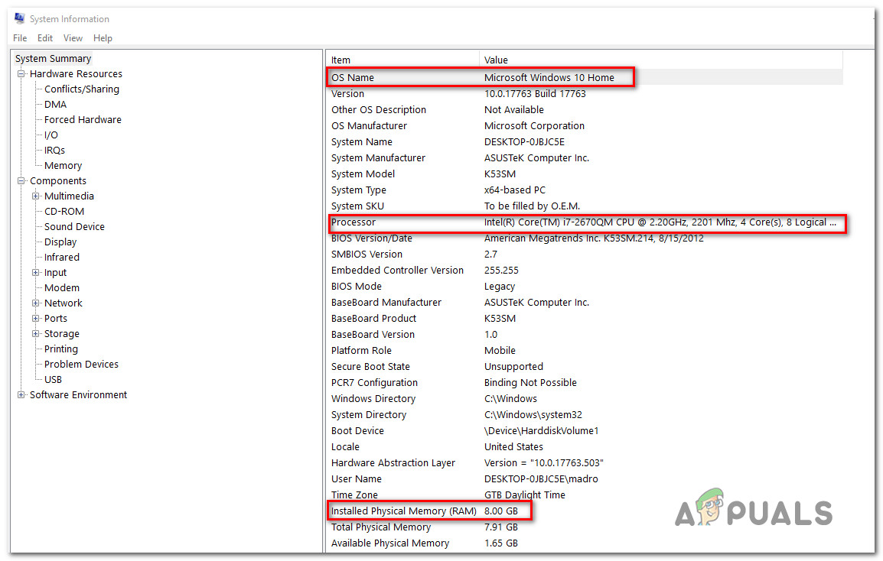The image size is (883, 561).
Task: Select Problem Devices in the tree
Action: 82,364
